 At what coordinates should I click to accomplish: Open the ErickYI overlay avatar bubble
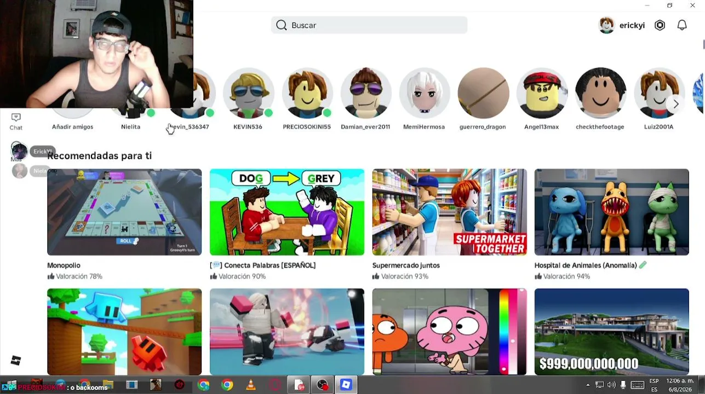click(19, 151)
